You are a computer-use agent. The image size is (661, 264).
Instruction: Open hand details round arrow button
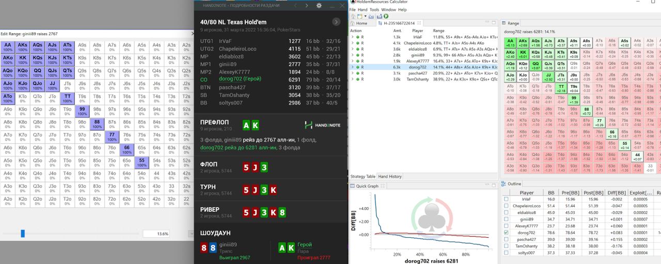(336, 22)
